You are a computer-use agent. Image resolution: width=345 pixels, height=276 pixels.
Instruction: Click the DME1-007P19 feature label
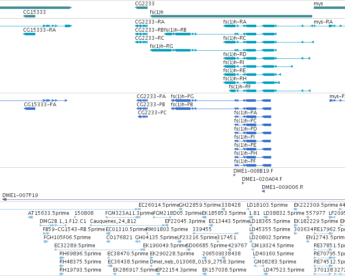point(20,195)
